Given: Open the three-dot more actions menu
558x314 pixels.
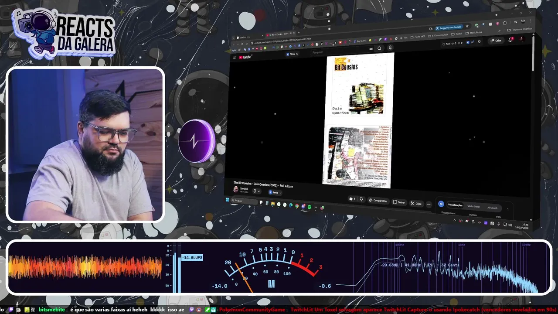Looking at the screenshot, I should pos(429,205).
